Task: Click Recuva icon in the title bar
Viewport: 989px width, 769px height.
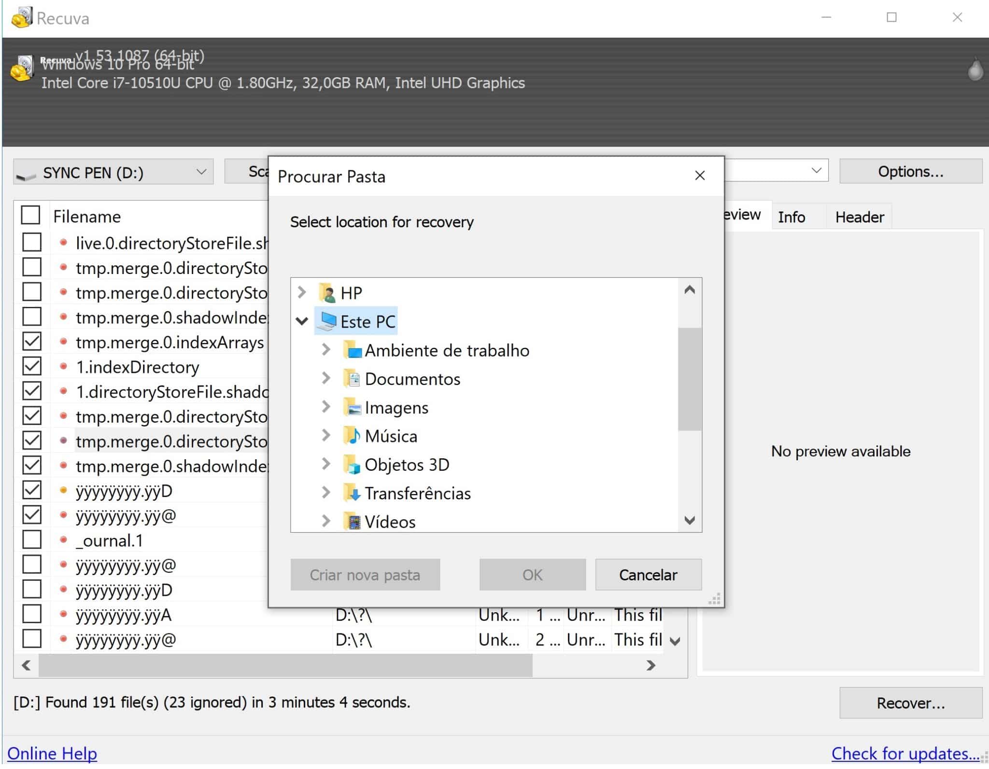Action: click(22, 18)
